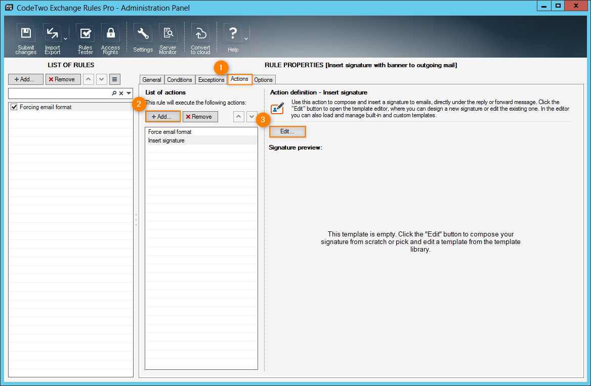The width and height of the screenshot is (591, 386).
Task: Switch to the Options tab
Action: click(x=263, y=80)
